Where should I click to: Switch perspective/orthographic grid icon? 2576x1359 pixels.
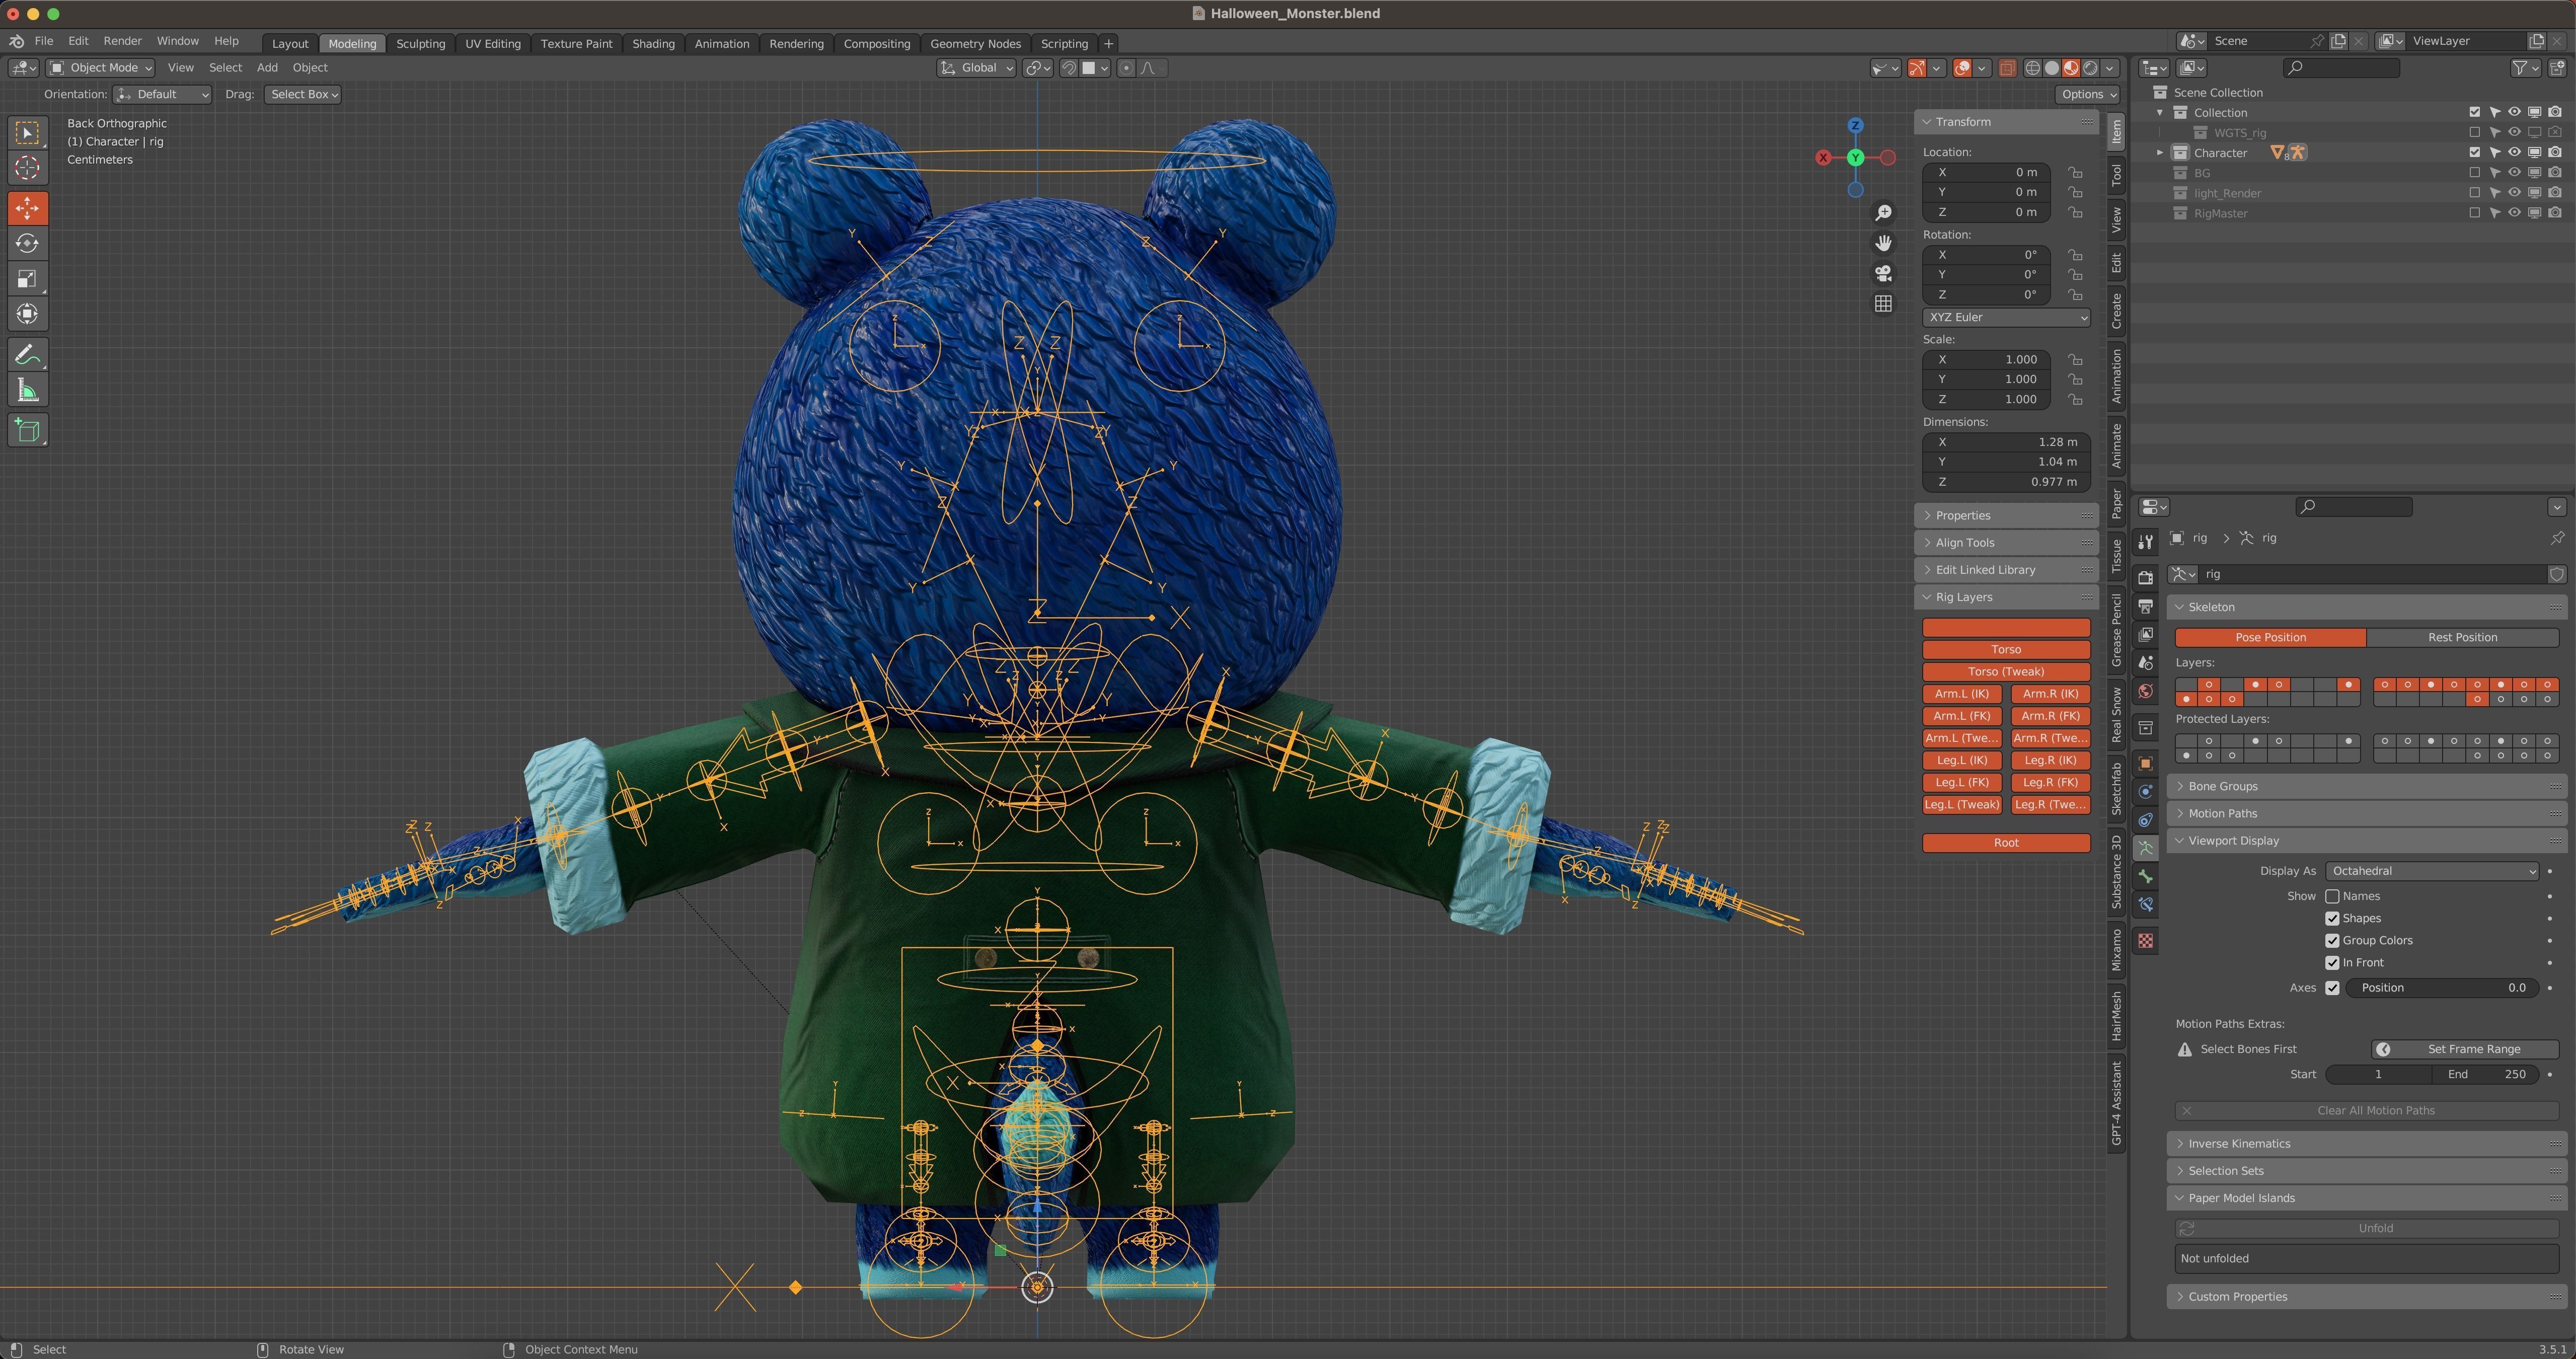pyautogui.click(x=1883, y=304)
